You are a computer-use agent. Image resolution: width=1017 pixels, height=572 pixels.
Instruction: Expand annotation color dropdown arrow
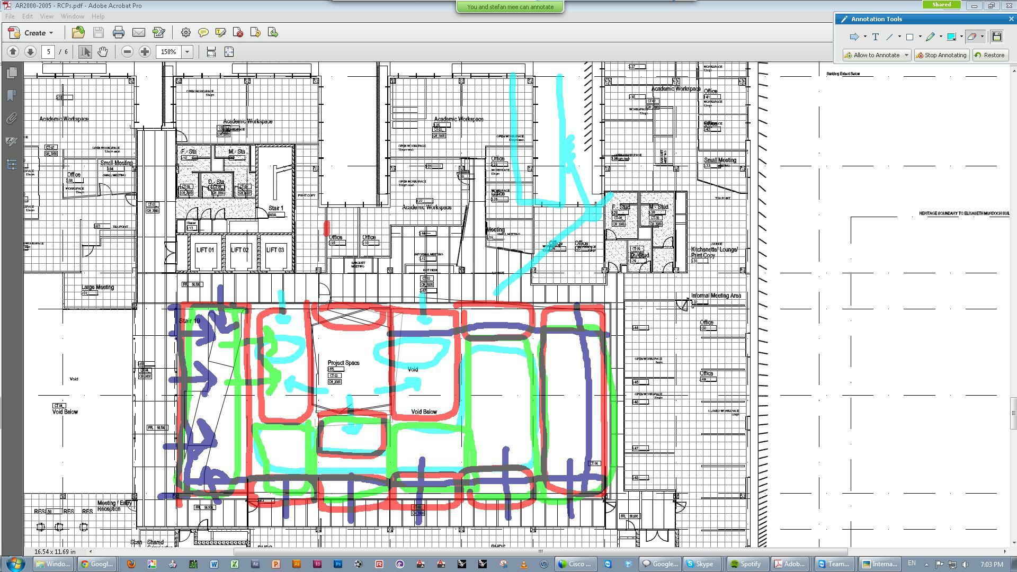pos(961,37)
